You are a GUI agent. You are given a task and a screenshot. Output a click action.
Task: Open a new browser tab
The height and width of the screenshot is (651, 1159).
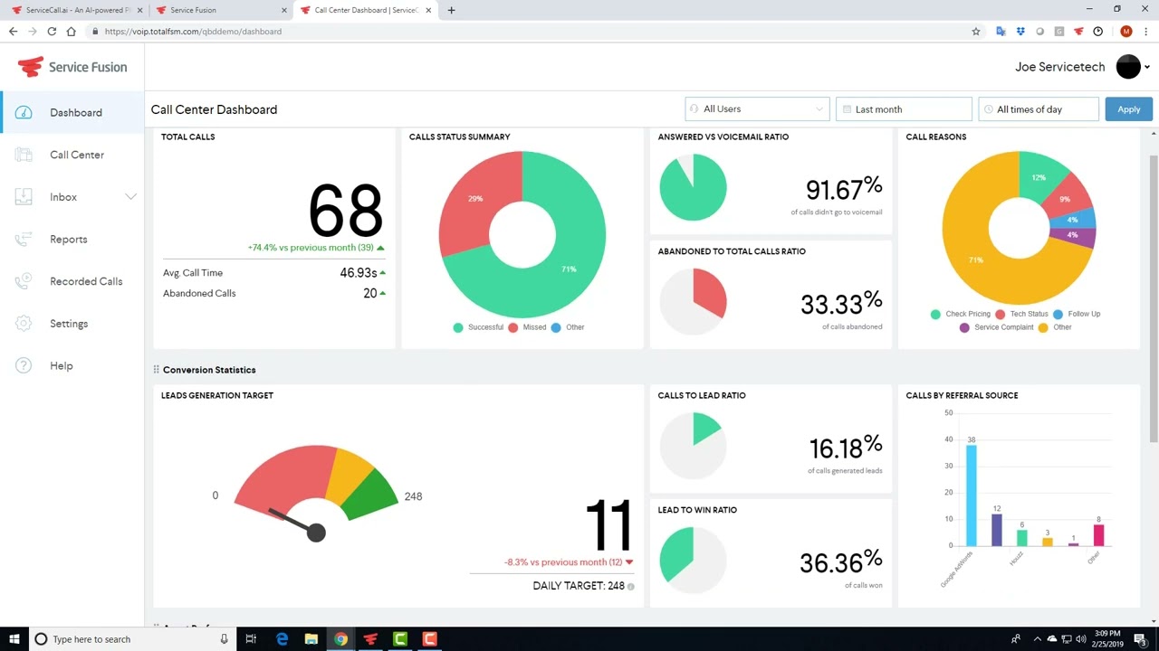(451, 10)
